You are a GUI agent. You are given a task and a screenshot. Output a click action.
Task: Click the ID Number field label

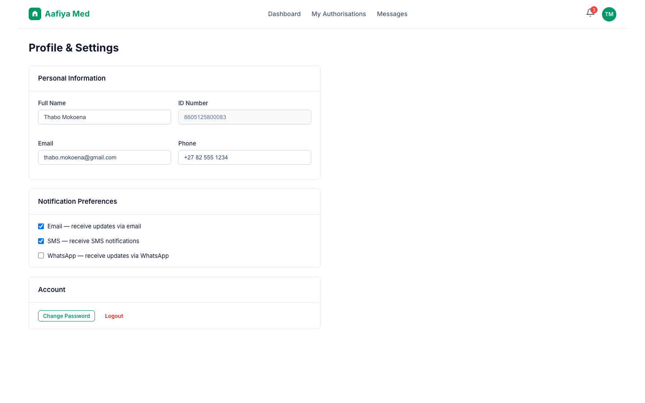click(x=193, y=103)
